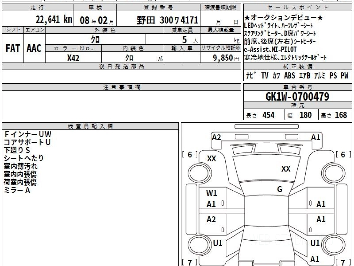The width and height of the screenshot is (354, 266).
Task: Click the 輸入車 header
Action: click(182, 48)
